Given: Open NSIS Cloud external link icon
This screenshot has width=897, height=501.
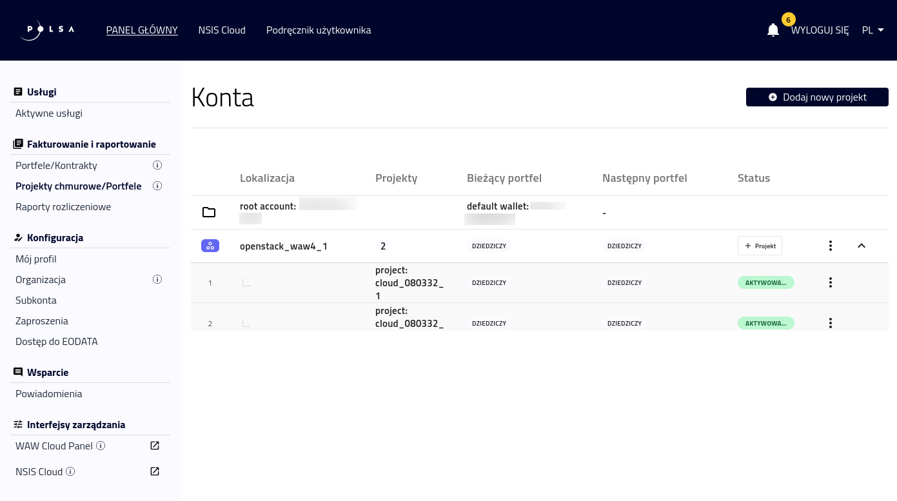Looking at the screenshot, I should pos(155,471).
